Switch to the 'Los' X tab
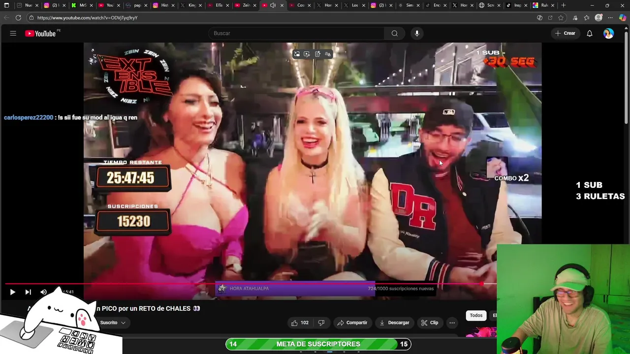The width and height of the screenshot is (630, 354). click(354, 5)
